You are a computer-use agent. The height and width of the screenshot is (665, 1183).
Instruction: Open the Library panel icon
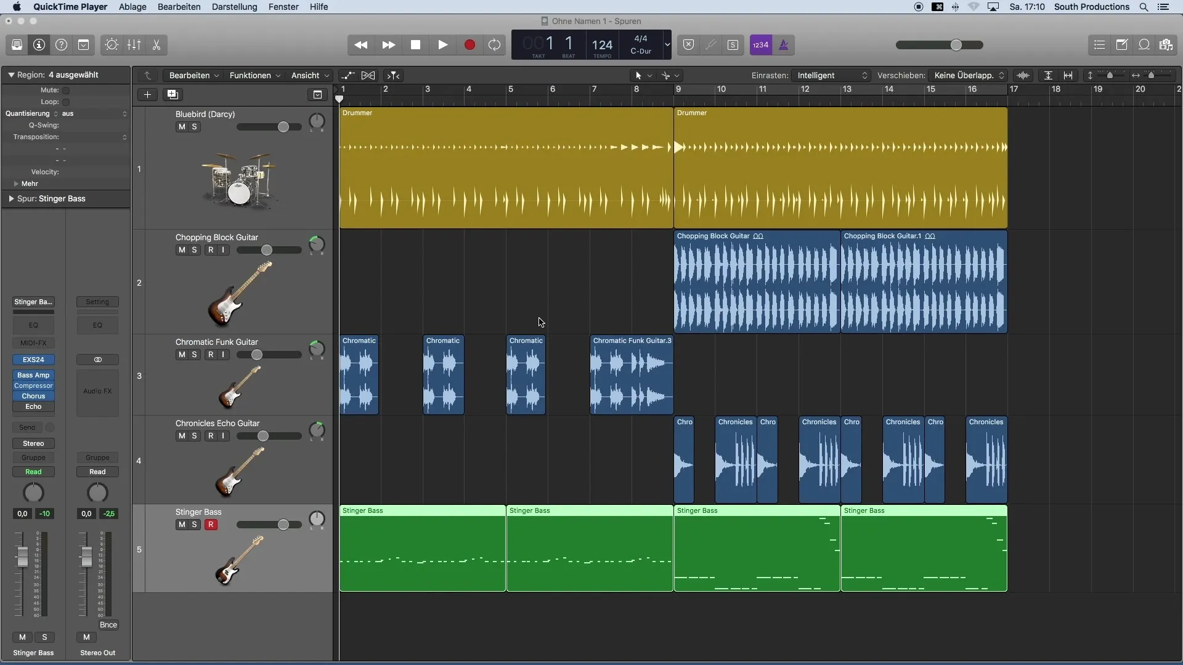pyautogui.click(x=17, y=45)
